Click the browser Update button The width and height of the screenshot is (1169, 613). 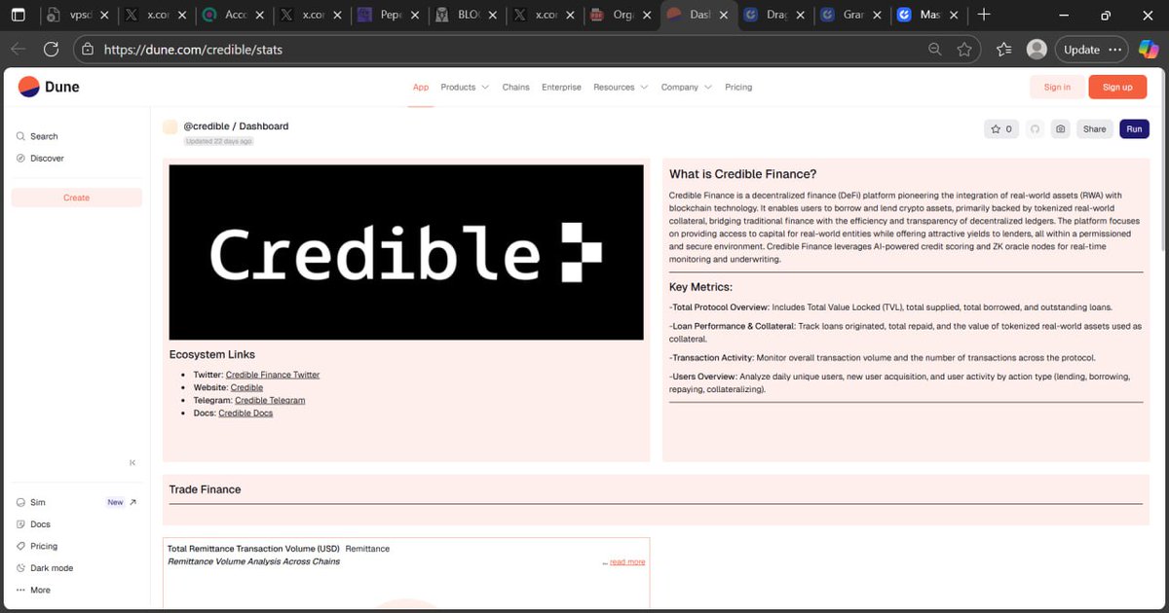pos(1093,50)
